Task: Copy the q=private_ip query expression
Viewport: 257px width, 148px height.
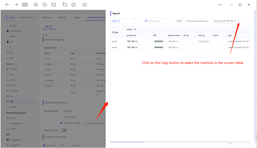Action: pos(239,21)
